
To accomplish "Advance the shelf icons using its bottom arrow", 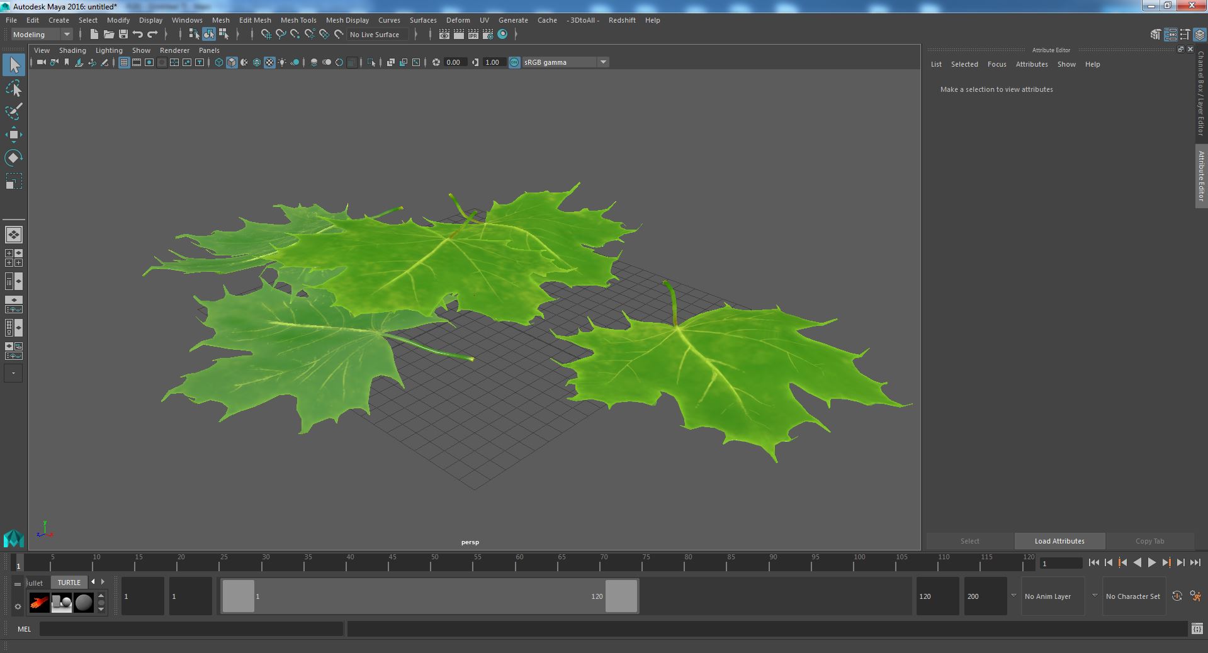I will [101, 610].
